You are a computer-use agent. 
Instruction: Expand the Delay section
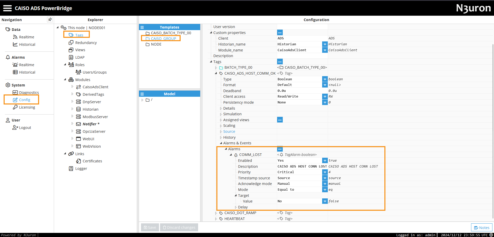[236, 207]
